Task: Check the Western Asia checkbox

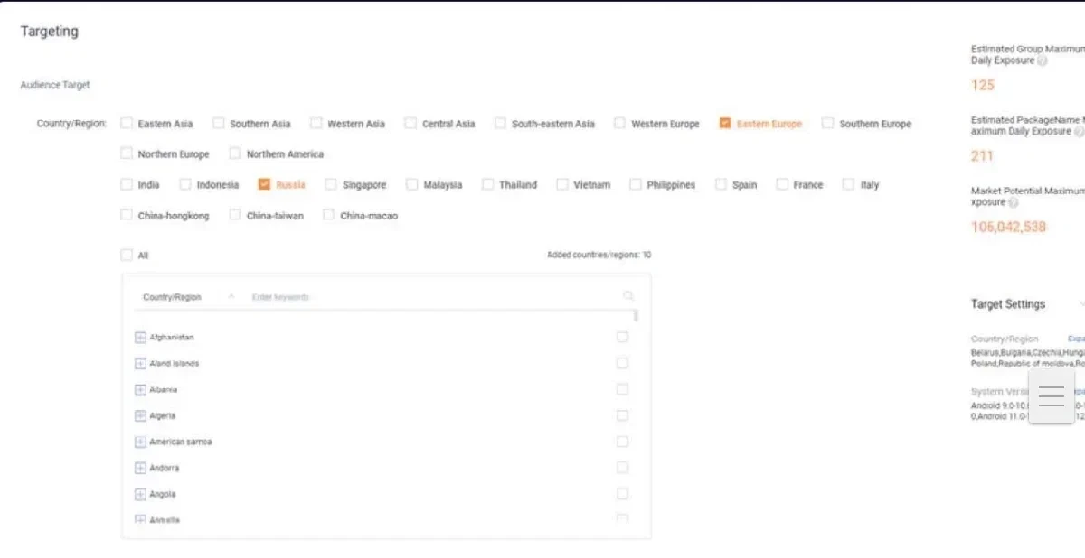Action: tap(316, 124)
